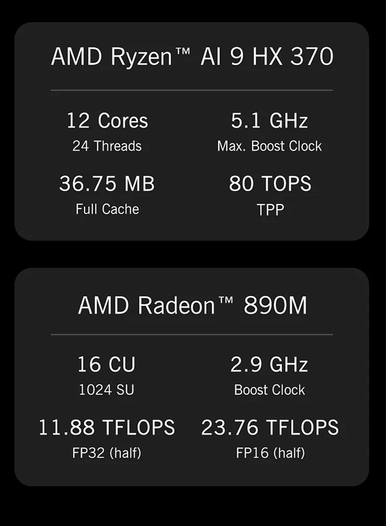Click the TPP label
Screen dimensions: 386x526
point(270,210)
